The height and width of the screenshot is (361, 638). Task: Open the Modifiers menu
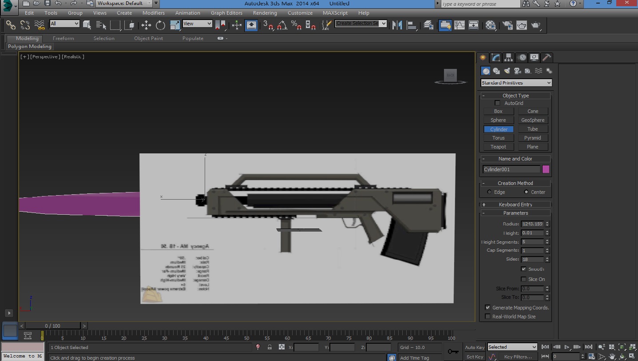tap(154, 13)
